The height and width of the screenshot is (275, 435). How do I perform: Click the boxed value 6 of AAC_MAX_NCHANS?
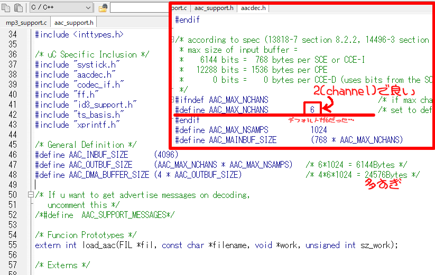tap(312, 109)
